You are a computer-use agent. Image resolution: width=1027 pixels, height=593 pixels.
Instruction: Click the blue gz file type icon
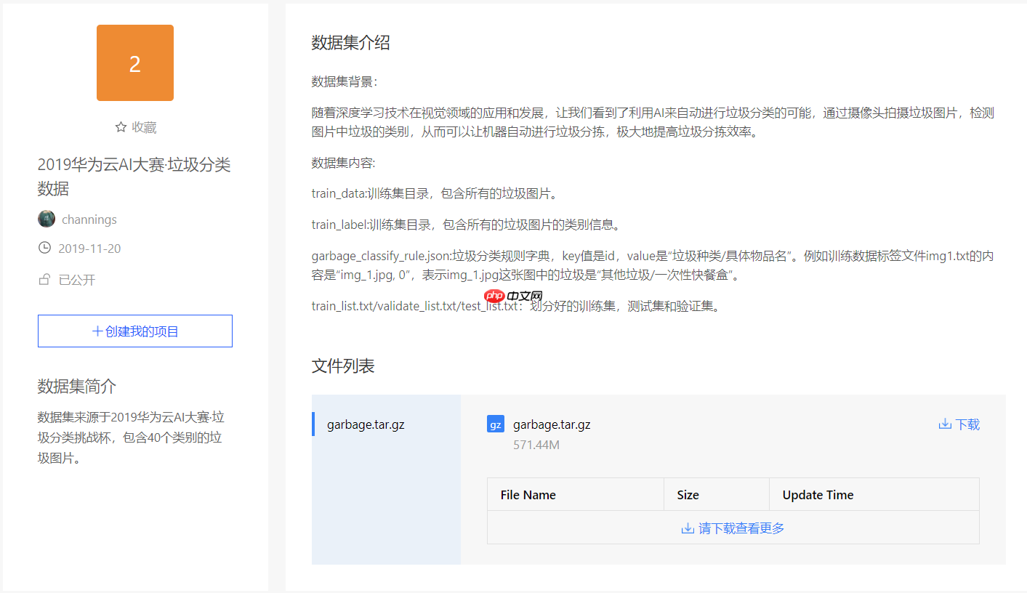496,424
